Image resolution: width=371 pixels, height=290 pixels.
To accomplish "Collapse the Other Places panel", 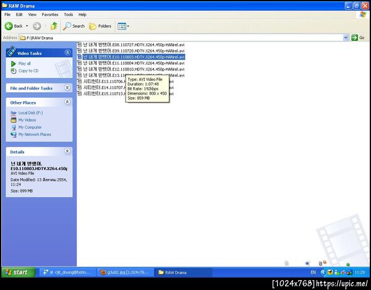I will click(67, 102).
